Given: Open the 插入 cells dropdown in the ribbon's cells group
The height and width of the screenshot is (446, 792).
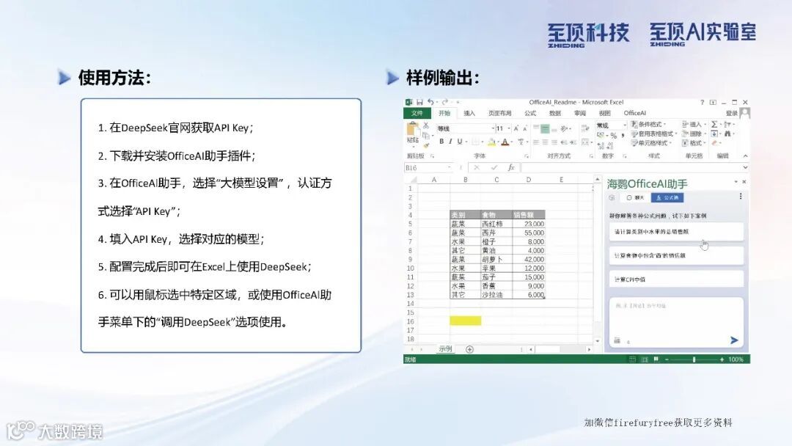Looking at the screenshot, I should point(694,124).
